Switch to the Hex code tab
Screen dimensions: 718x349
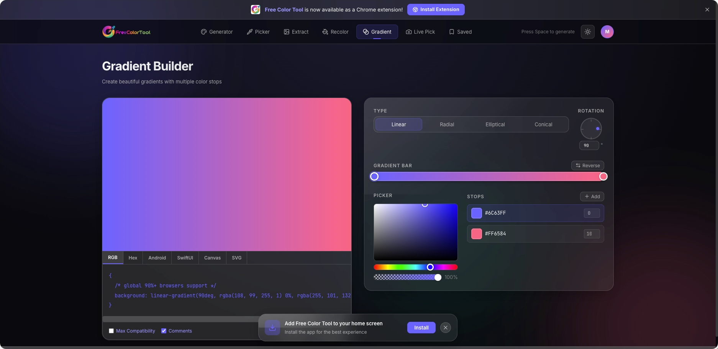(133, 258)
